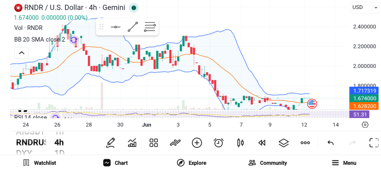The height and width of the screenshot is (171, 381).
Task: Go to the Community tab
Action: [268, 163]
